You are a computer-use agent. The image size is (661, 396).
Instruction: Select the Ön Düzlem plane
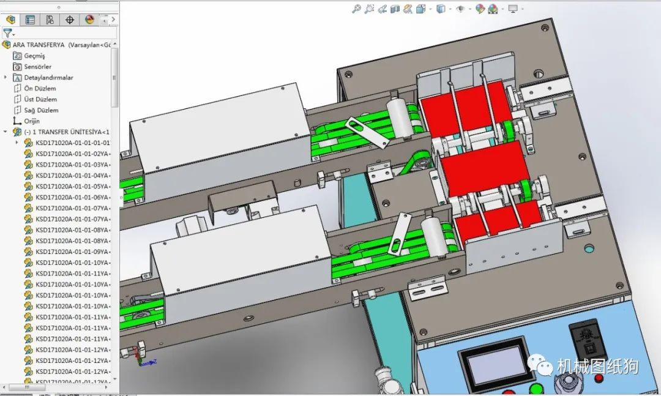[x=34, y=89]
